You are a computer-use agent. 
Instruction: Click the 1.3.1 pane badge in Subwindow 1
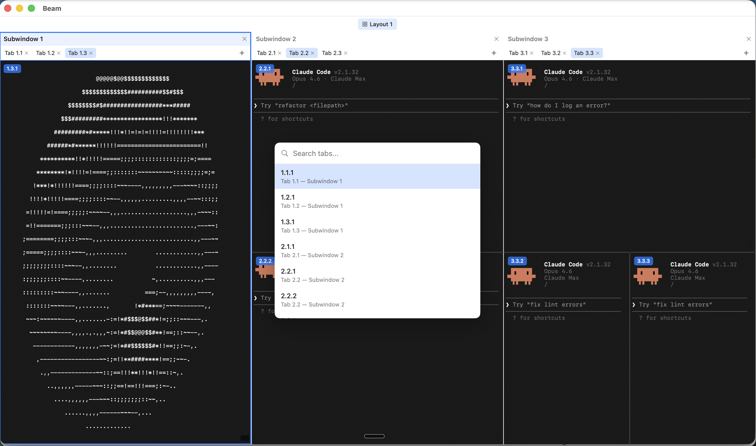12,69
